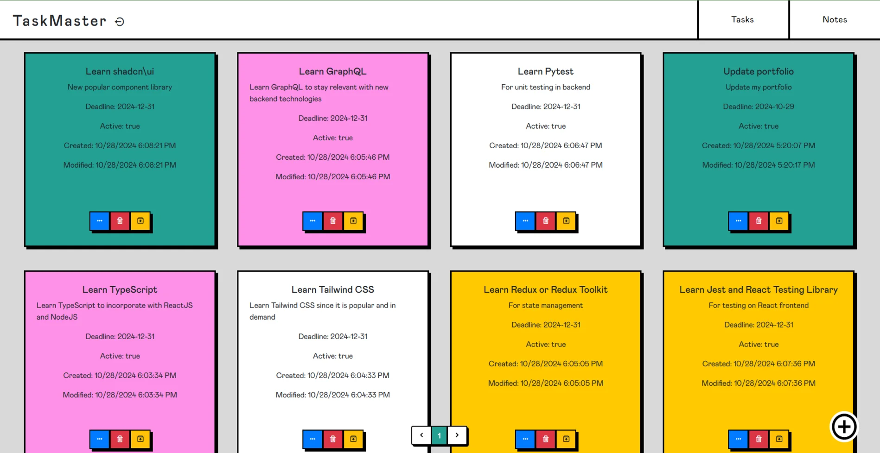Switch to the Tasks tab
The image size is (880, 453).
pyautogui.click(x=742, y=19)
